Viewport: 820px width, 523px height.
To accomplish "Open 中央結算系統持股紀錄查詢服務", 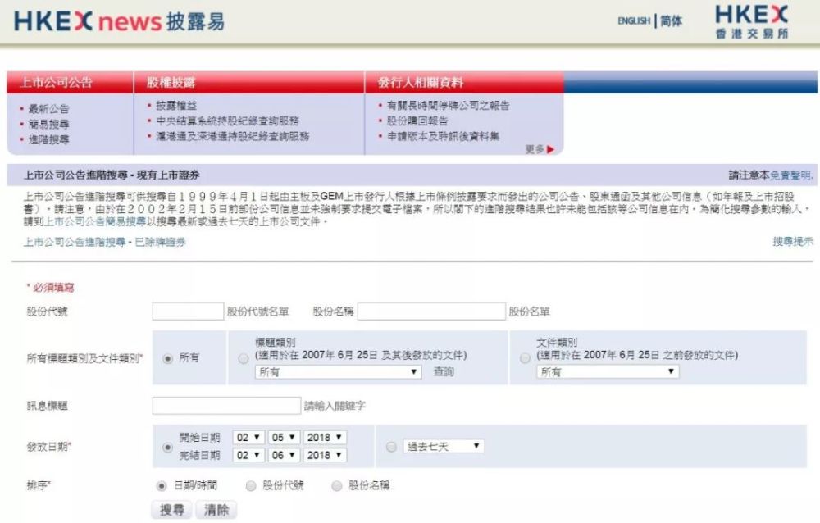I will coord(227,121).
